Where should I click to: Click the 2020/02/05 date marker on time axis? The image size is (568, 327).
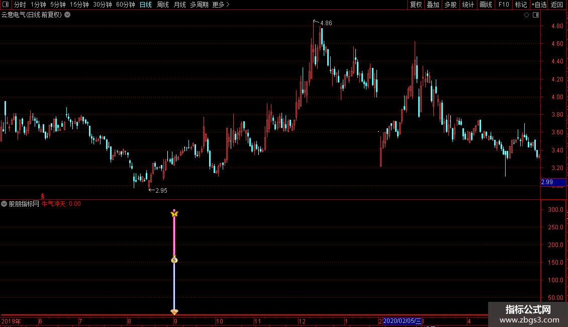[402, 321]
